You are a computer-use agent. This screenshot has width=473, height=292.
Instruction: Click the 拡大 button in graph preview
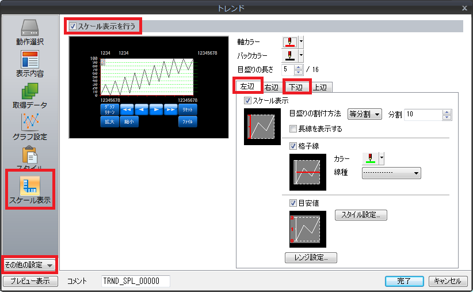click(109, 122)
